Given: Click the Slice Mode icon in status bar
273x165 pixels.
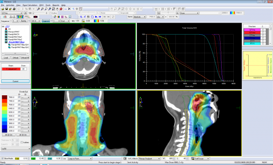Looking at the screenshot, I should point(2,158).
